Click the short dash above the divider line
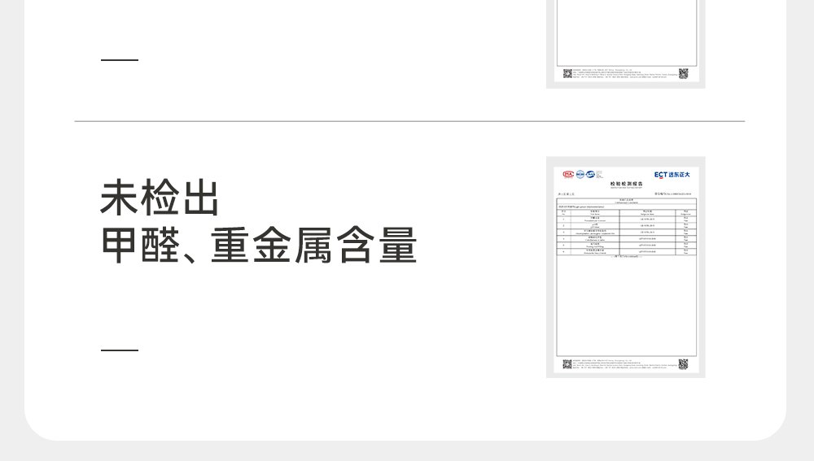This screenshot has height=461, width=814. pyautogui.click(x=120, y=60)
